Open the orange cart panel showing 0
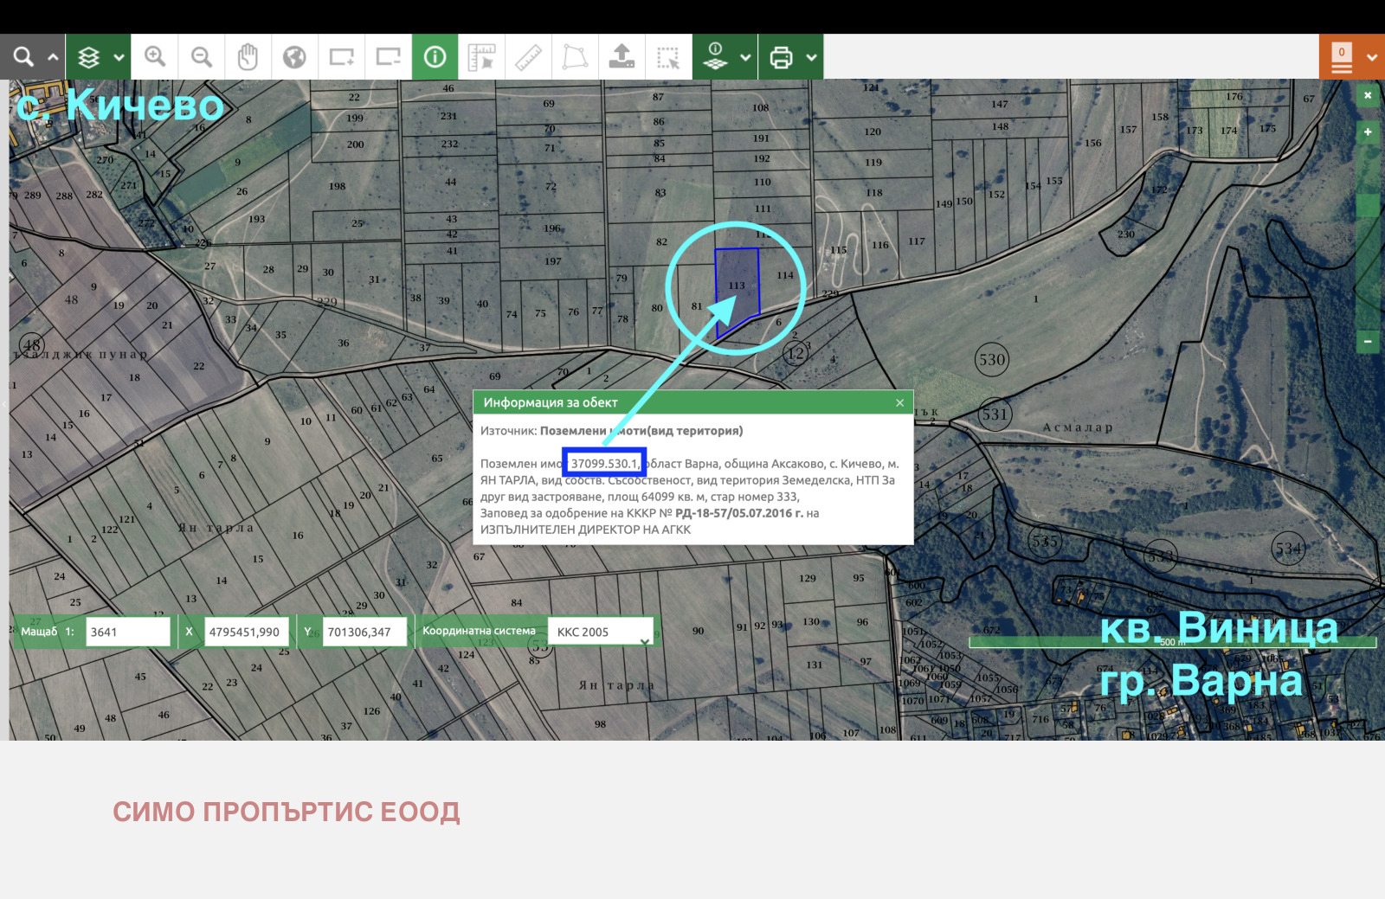Viewport: 1385px width, 899px height. point(1341,56)
